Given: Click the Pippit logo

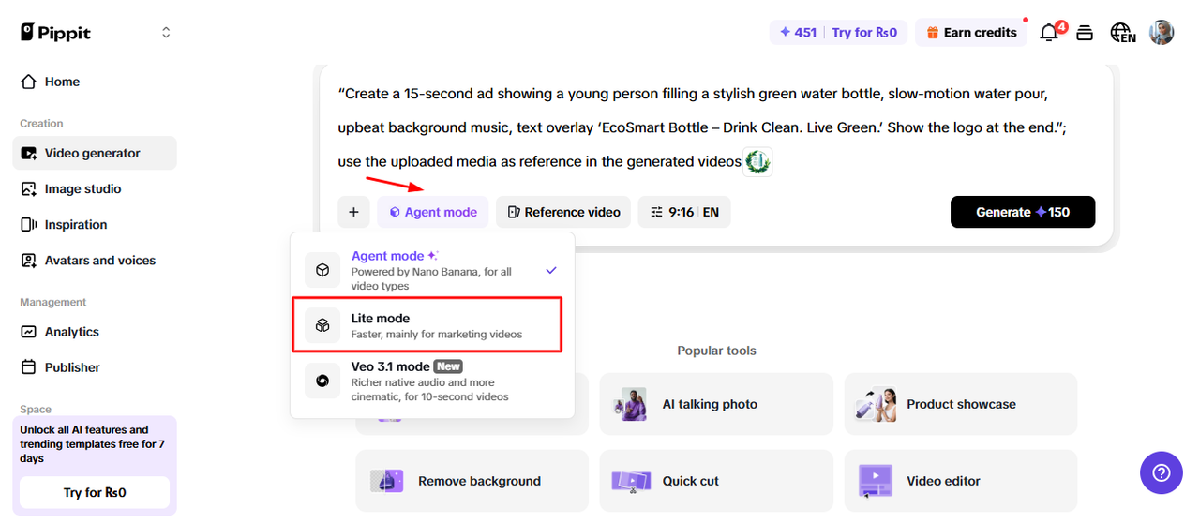Looking at the screenshot, I should pos(57,32).
